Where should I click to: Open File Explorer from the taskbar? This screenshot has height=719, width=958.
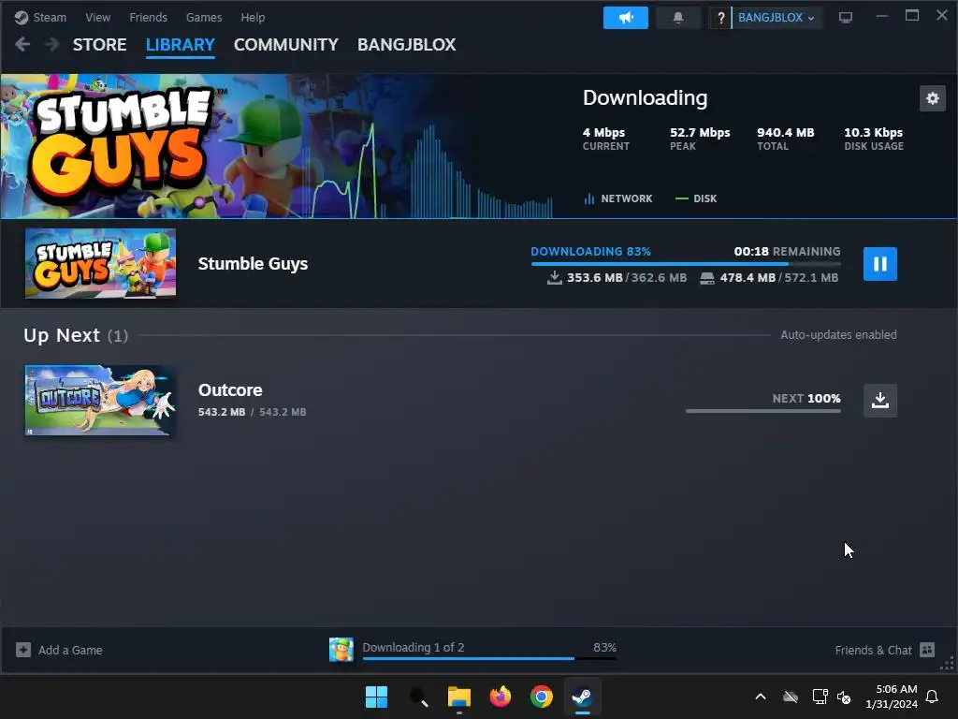(458, 697)
